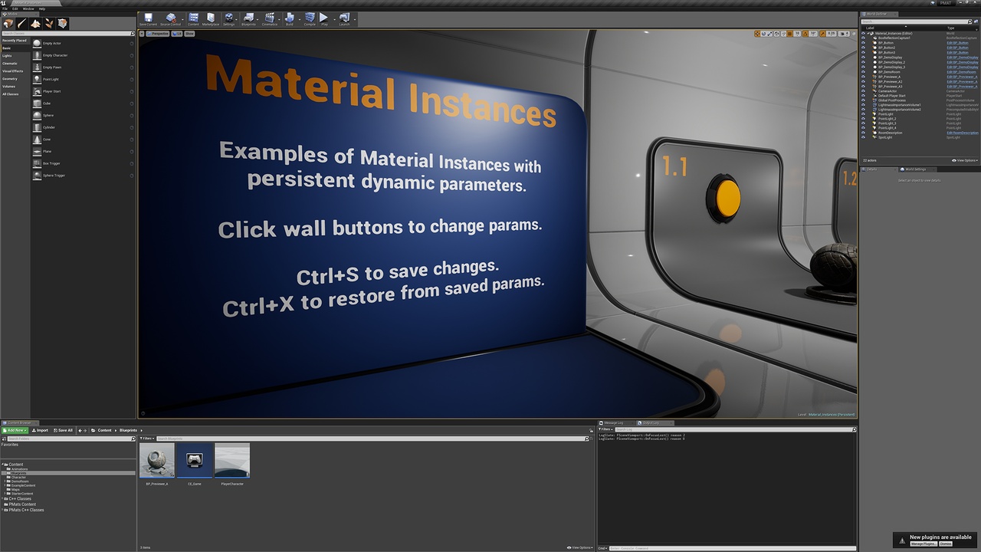
Task: Select the Foliage mode icon
Action: [49, 24]
